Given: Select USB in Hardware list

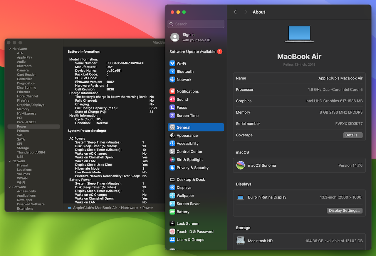Looking at the screenshot, I should [x=20, y=157].
